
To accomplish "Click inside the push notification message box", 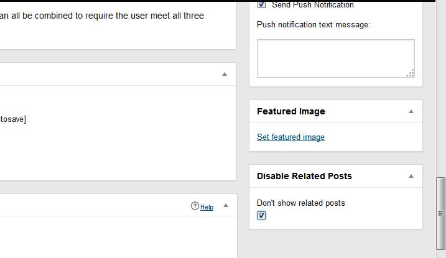I will [x=336, y=58].
